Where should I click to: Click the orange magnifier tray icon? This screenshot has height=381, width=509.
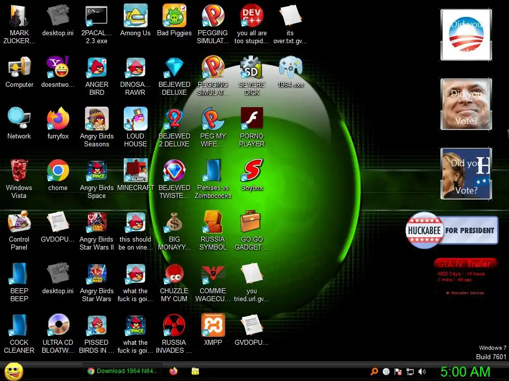[x=374, y=372]
